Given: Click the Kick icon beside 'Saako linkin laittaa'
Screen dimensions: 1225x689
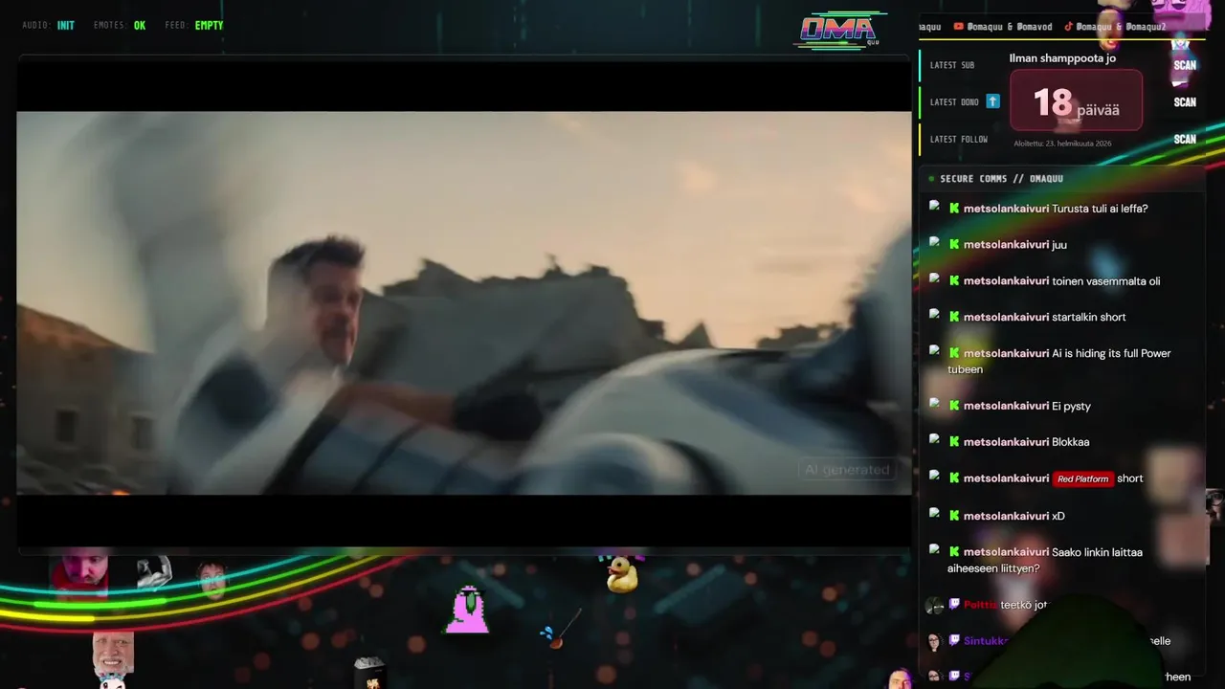Looking at the screenshot, I should pyautogui.click(x=954, y=552).
